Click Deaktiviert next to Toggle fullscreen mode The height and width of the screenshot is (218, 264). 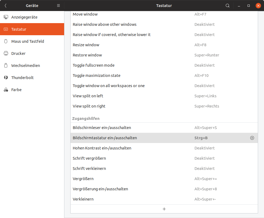[x=204, y=65]
